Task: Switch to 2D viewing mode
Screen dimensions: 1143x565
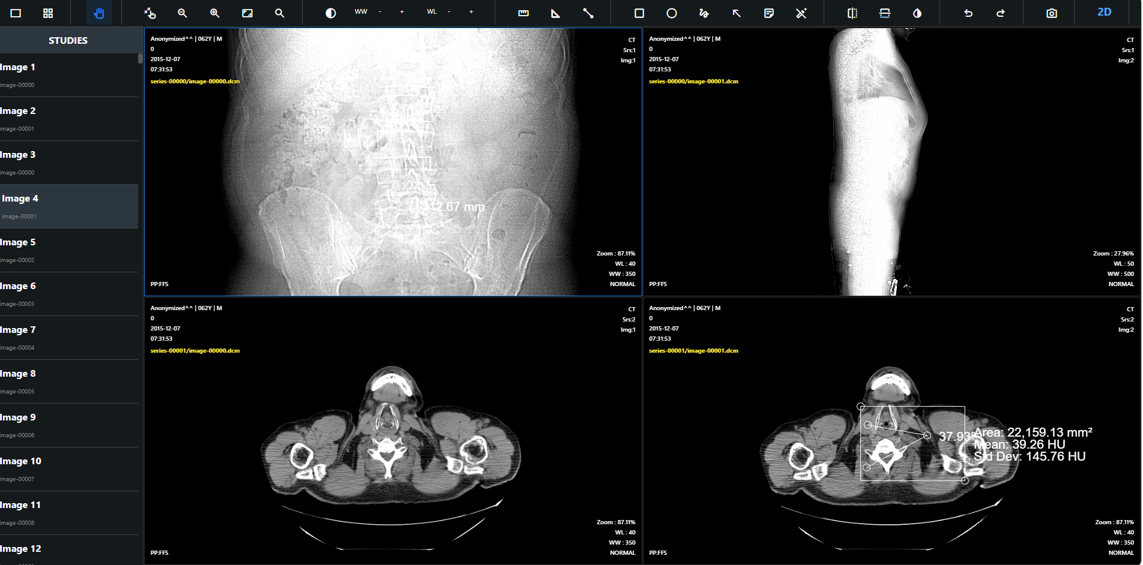Action: [1105, 12]
